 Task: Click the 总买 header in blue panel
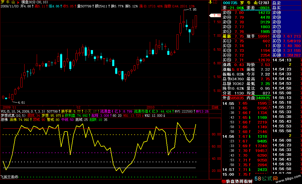click(x=277, y=8)
